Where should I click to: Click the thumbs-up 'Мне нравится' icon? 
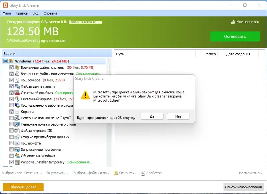point(233,22)
